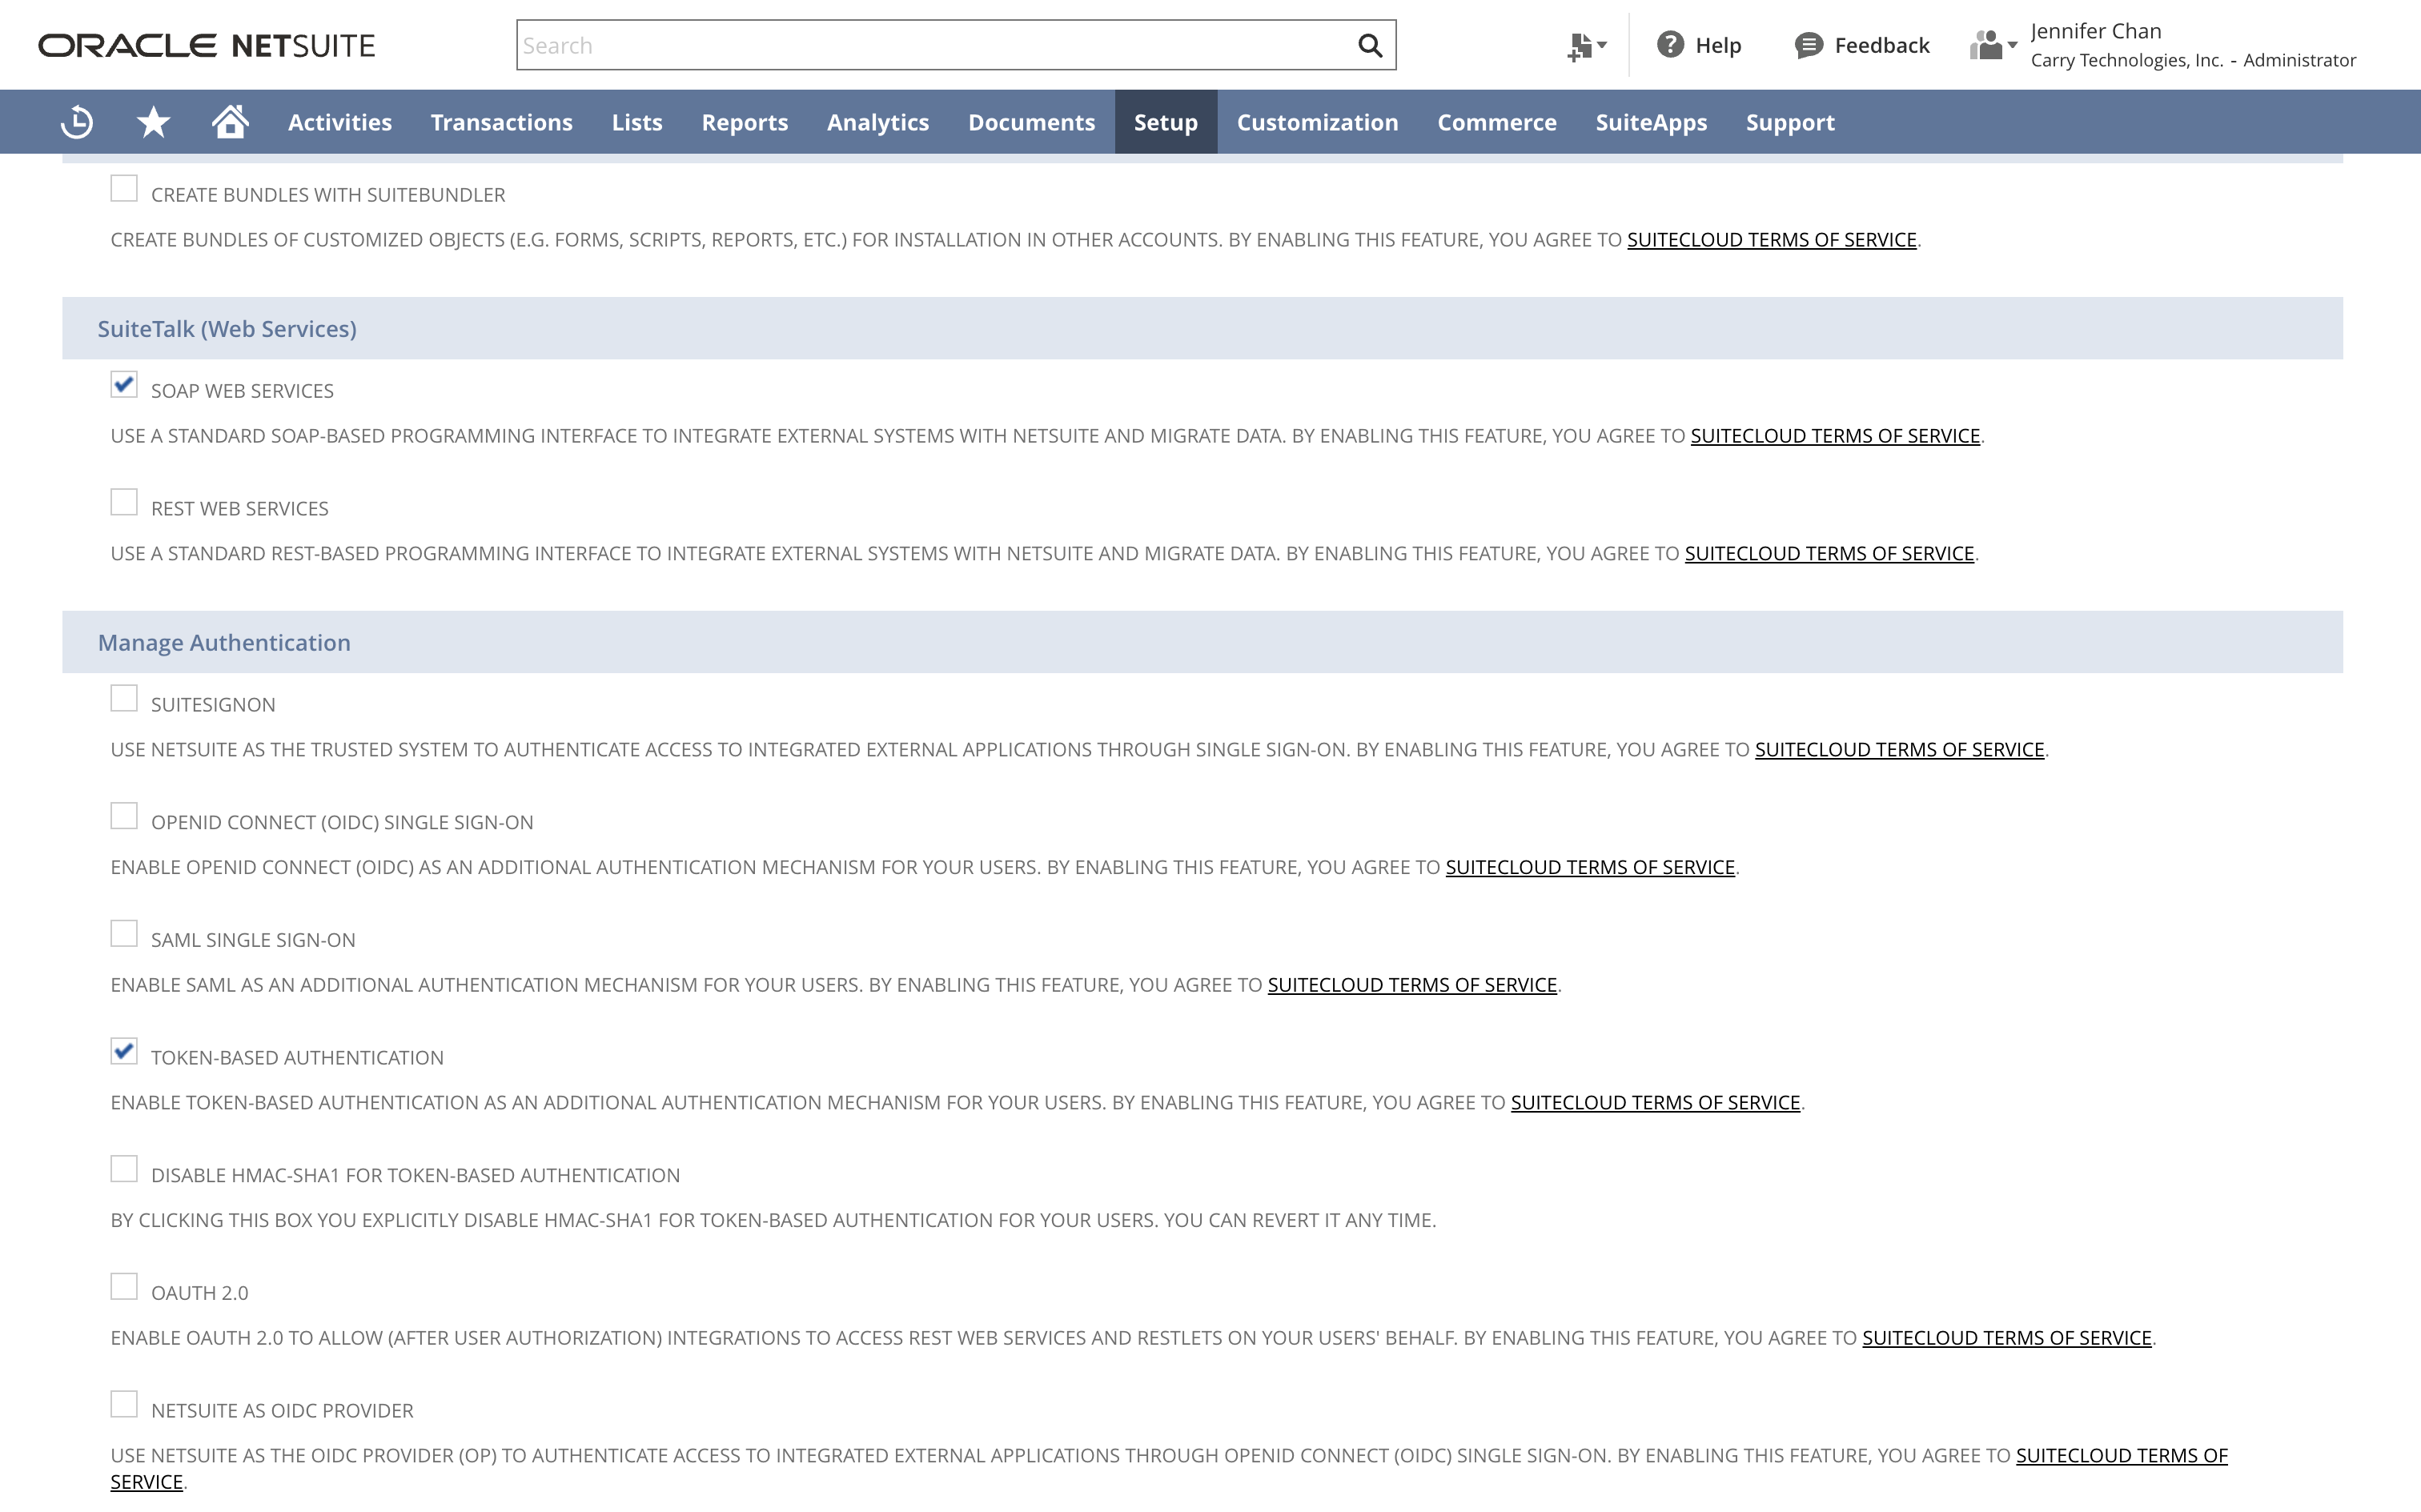Image resolution: width=2421 pixels, height=1512 pixels.
Task: Click the user profile icon near Jennifer Chan
Action: pyautogui.click(x=1986, y=45)
